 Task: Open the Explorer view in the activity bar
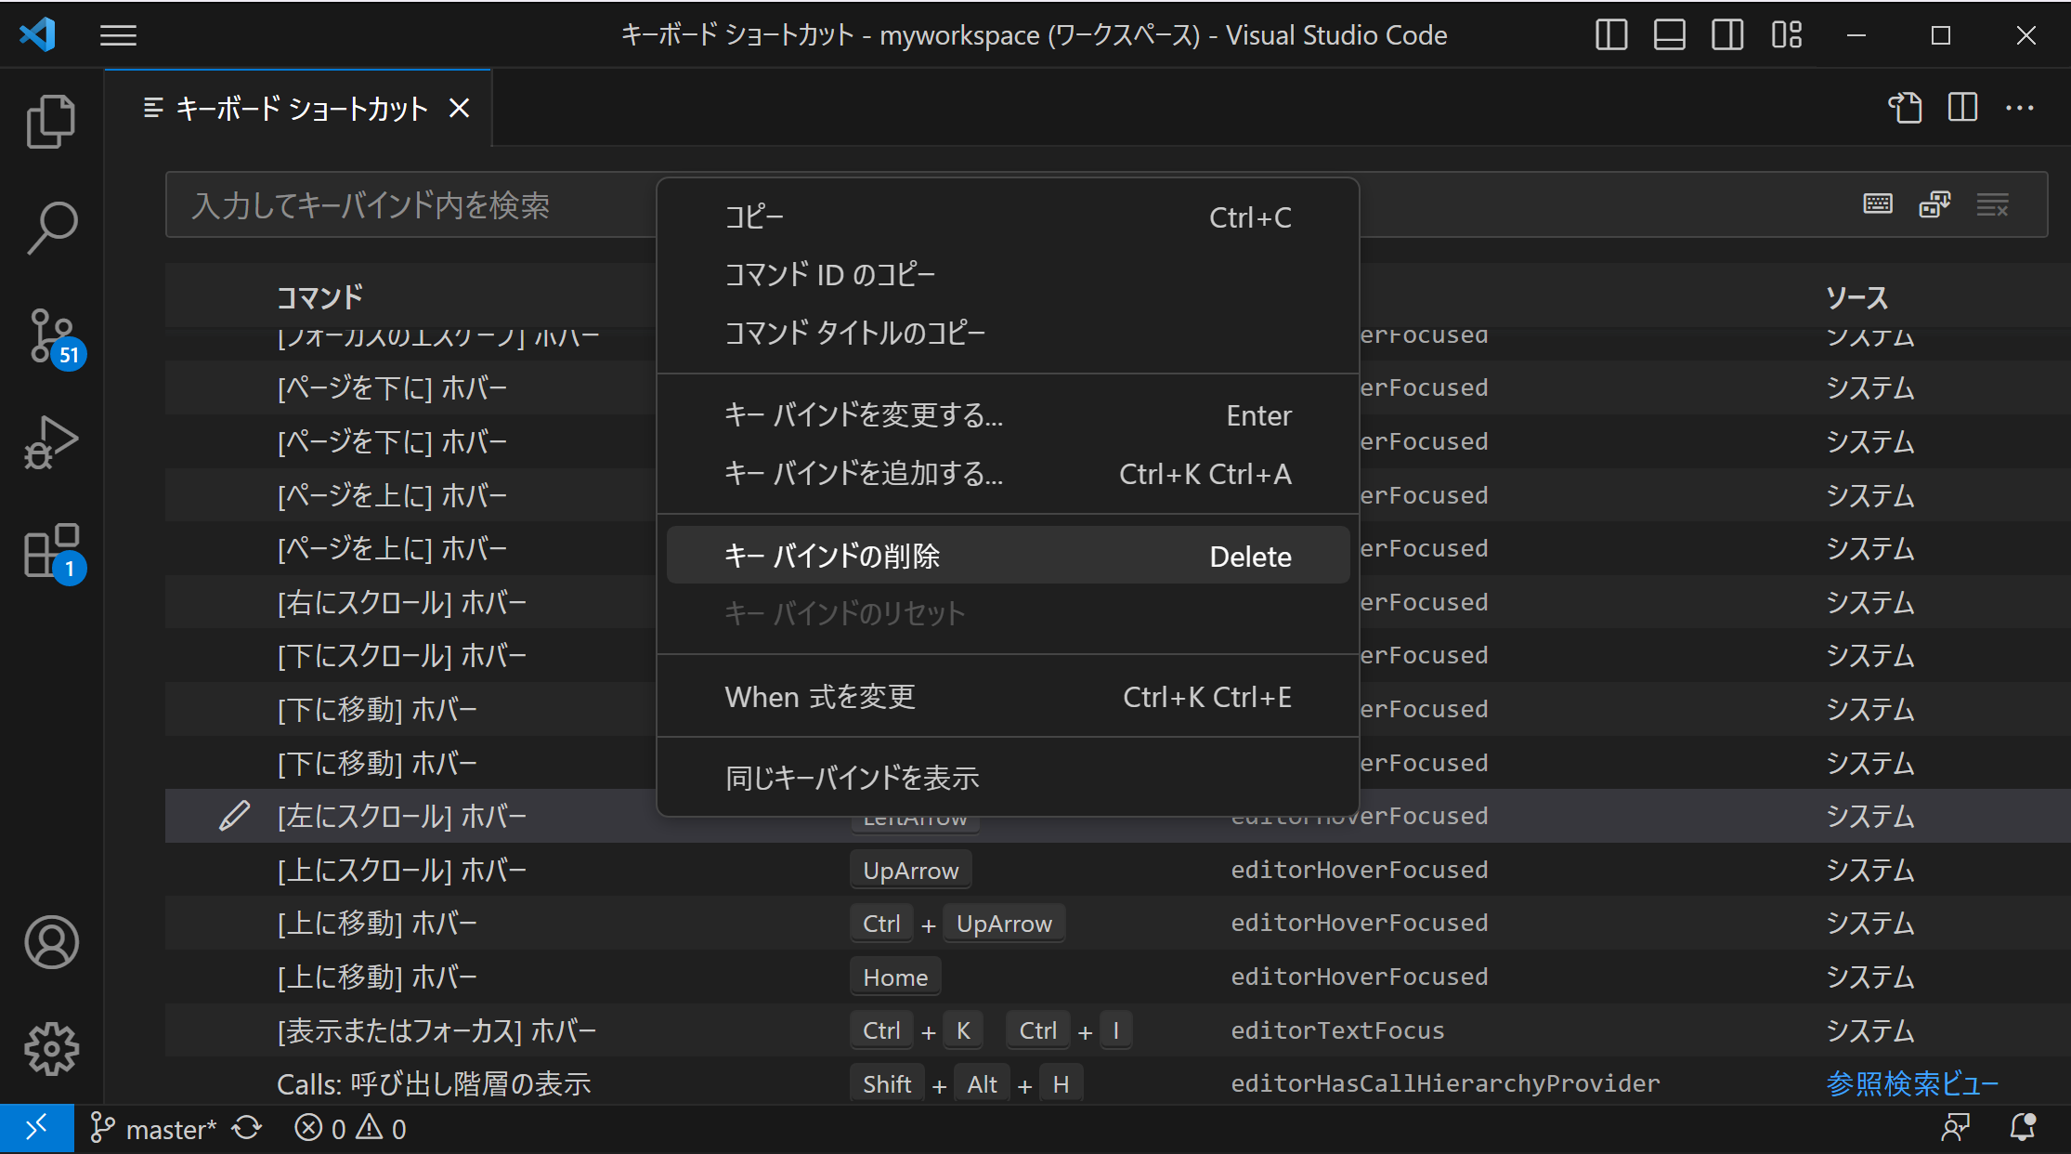(51, 121)
